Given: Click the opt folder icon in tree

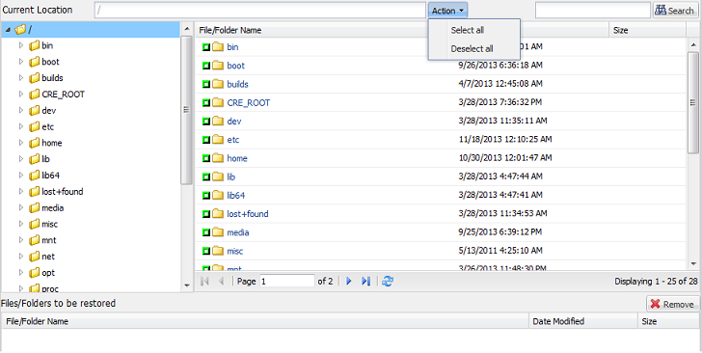Looking at the screenshot, I should point(35,273).
